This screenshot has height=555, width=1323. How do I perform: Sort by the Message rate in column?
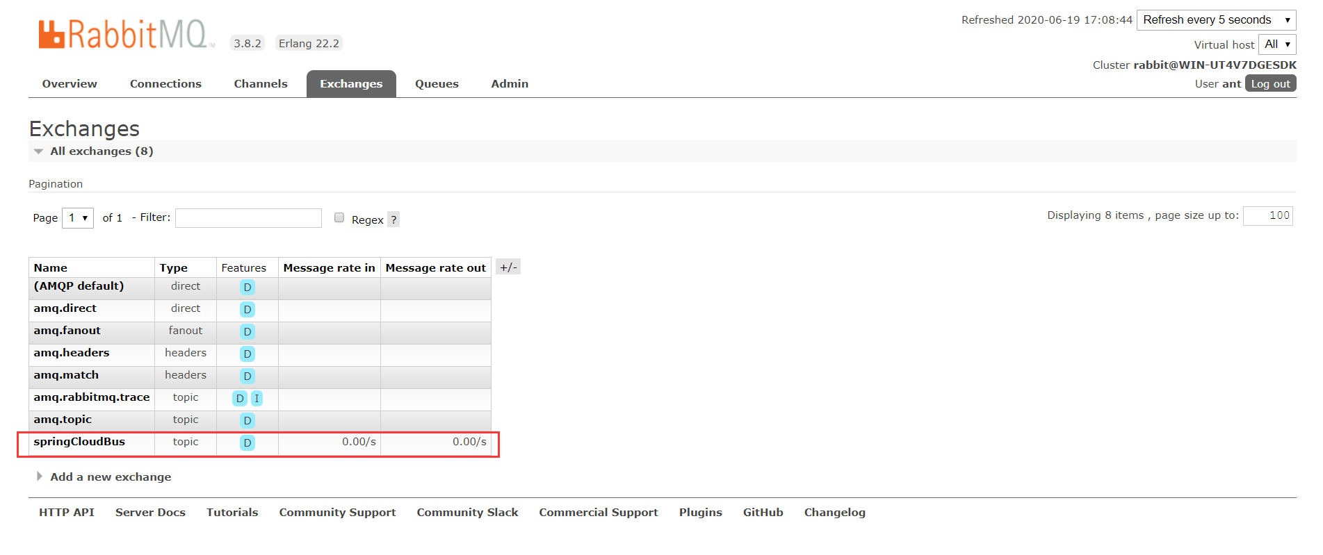(x=329, y=268)
